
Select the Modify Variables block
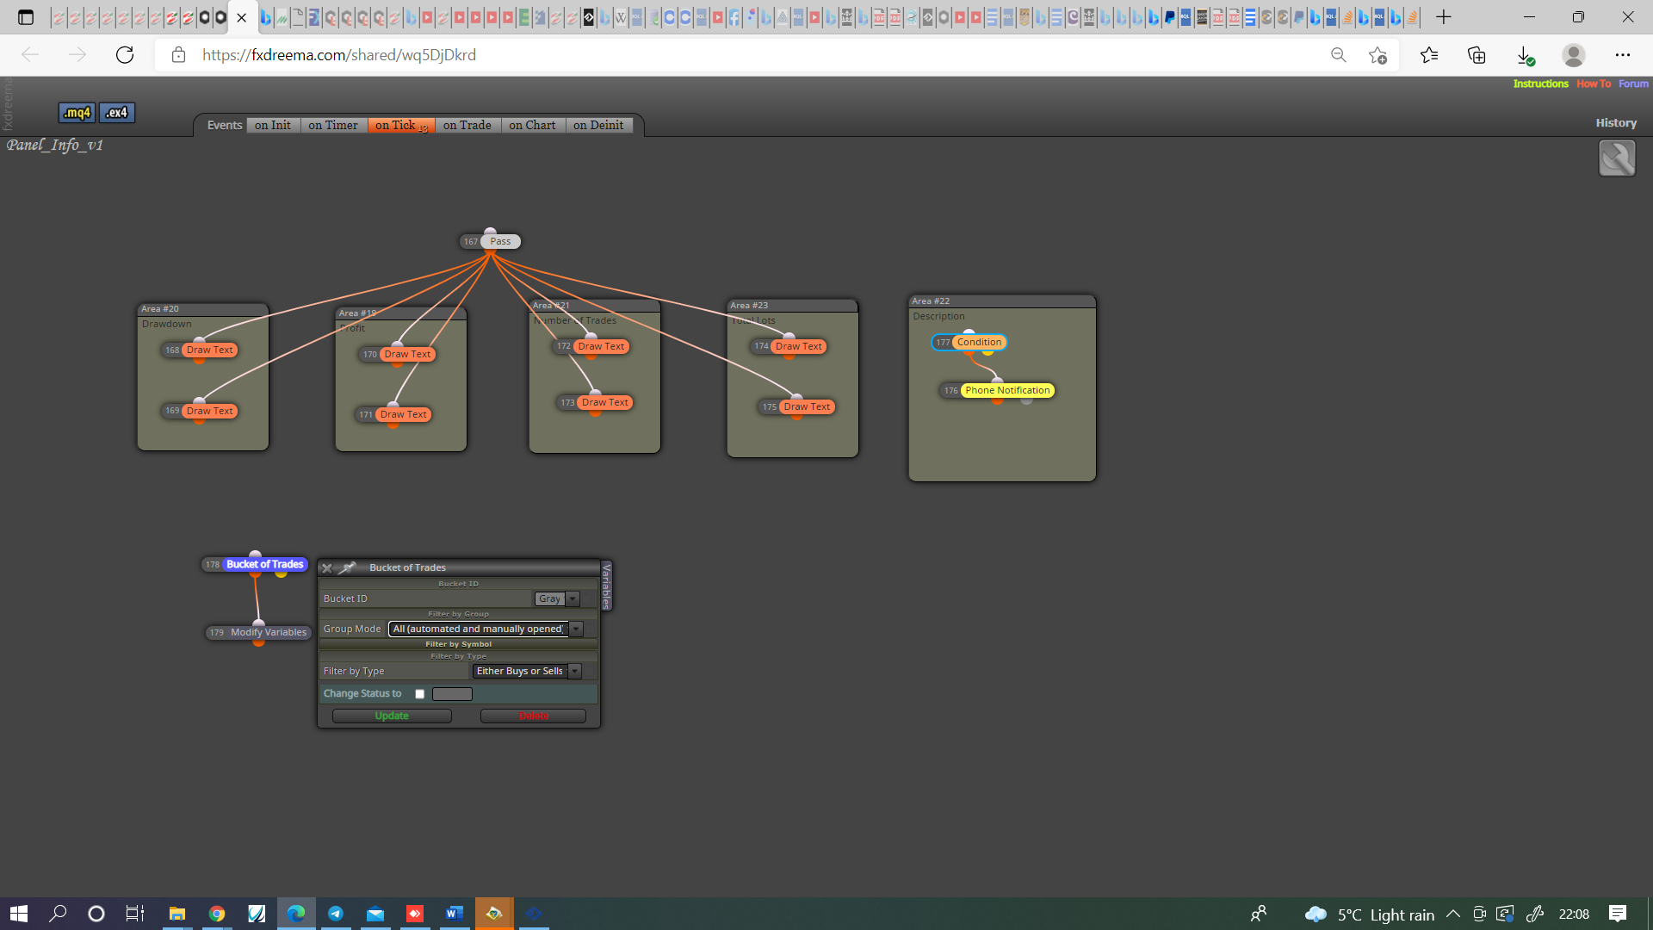tap(268, 632)
